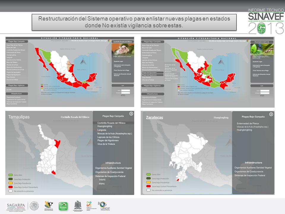Click No conocida white swatch in Tamaulipas legend
285x214 pixels.
pyautogui.click(x=11, y=191)
